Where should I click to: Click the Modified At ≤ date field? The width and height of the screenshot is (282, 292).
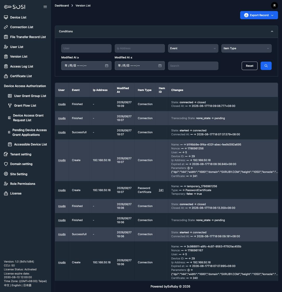pos(140,65)
